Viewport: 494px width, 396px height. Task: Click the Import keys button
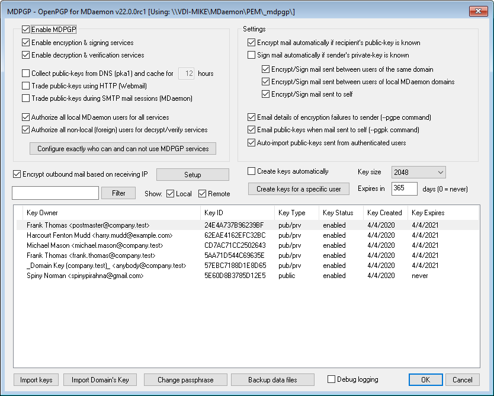[36, 380]
